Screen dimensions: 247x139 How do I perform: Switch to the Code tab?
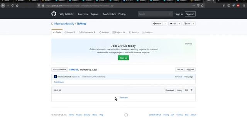point(57,32)
